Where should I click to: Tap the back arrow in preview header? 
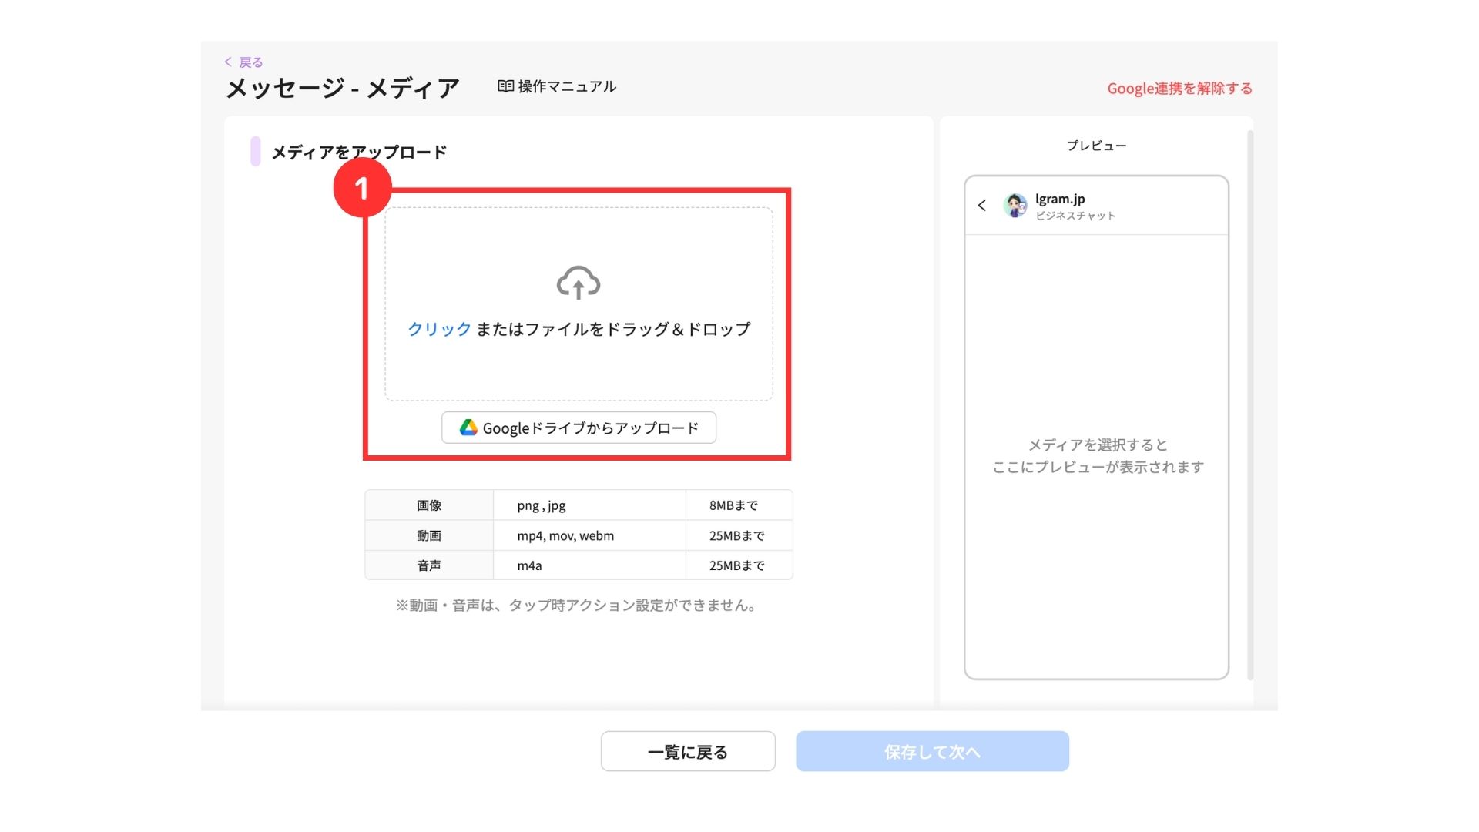(x=981, y=206)
